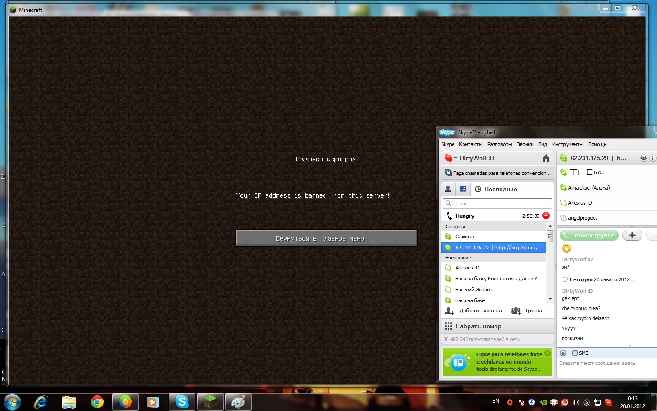Select the Hungry active call row
This screenshot has width=657, height=411.
[x=497, y=216]
